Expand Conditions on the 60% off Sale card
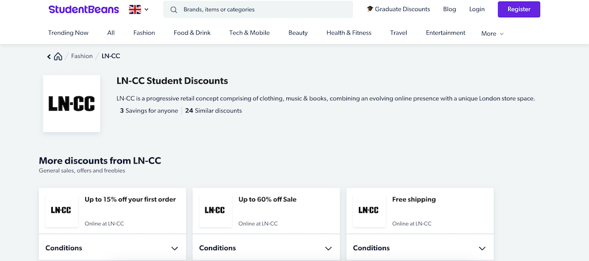Image resolution: width=589 pixels, height=261 pixels. [x=266, y=248]
